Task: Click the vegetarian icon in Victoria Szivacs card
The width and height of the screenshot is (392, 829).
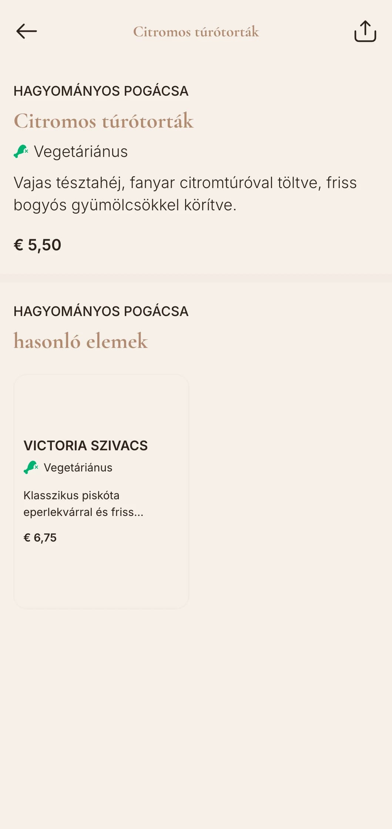Action: click(31, 467)
